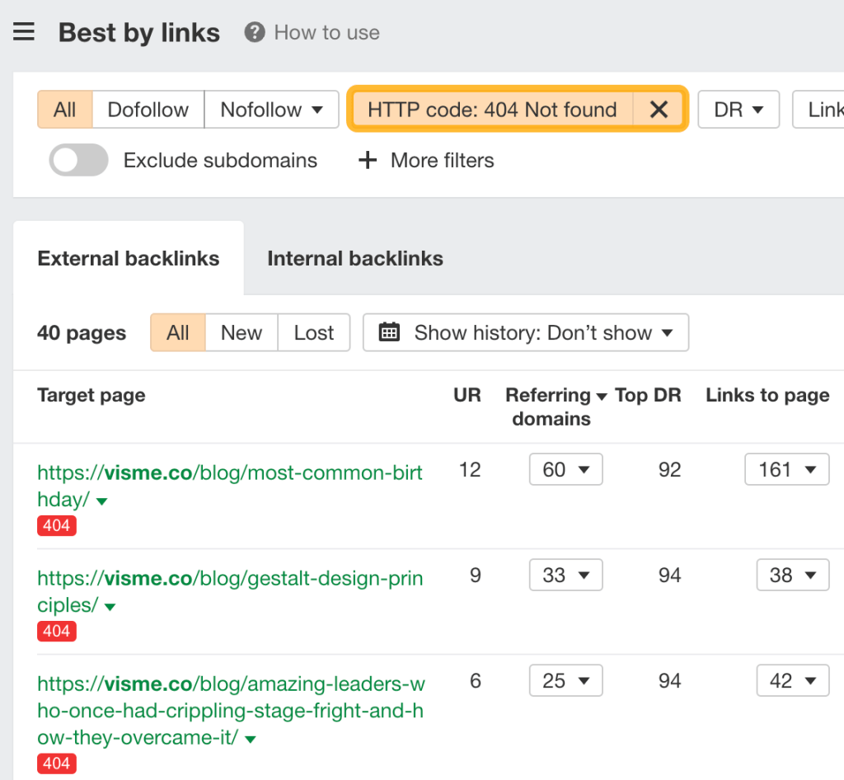Select the 'Lost' pages filter
844x780 pixels.
313,332
